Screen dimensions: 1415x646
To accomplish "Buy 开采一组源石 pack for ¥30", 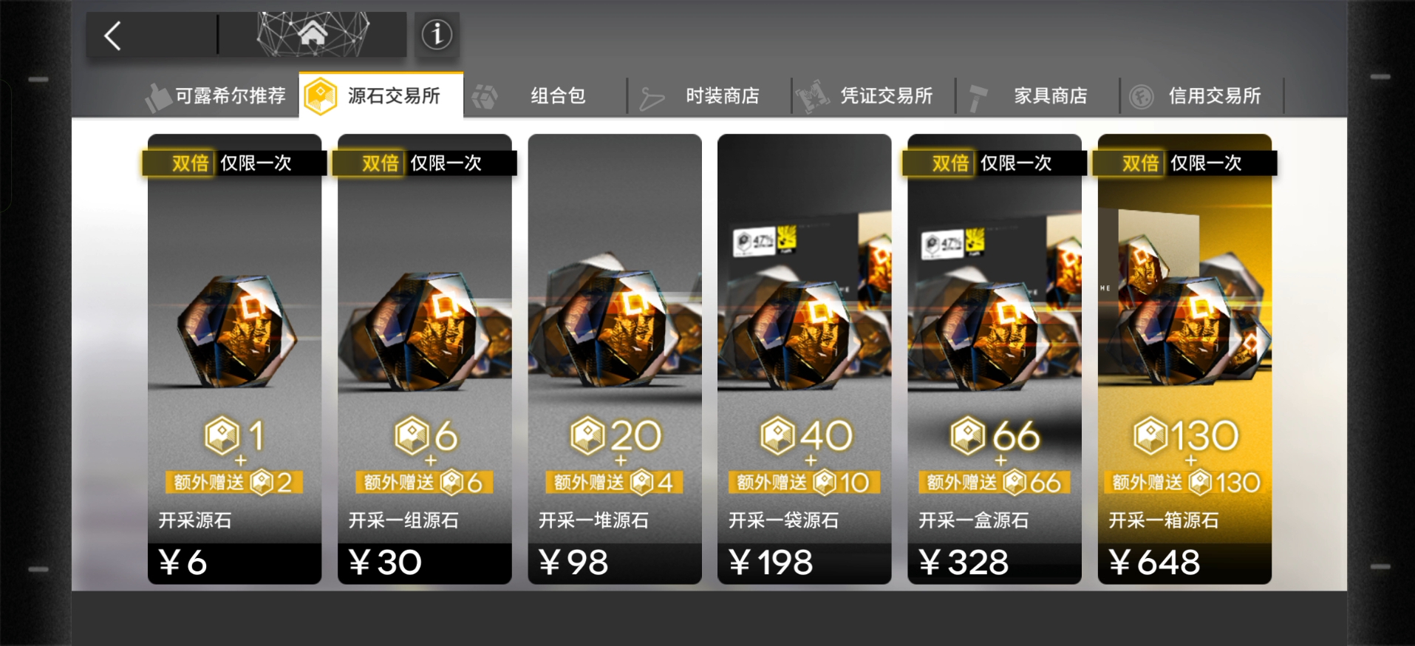I will 425,359.
